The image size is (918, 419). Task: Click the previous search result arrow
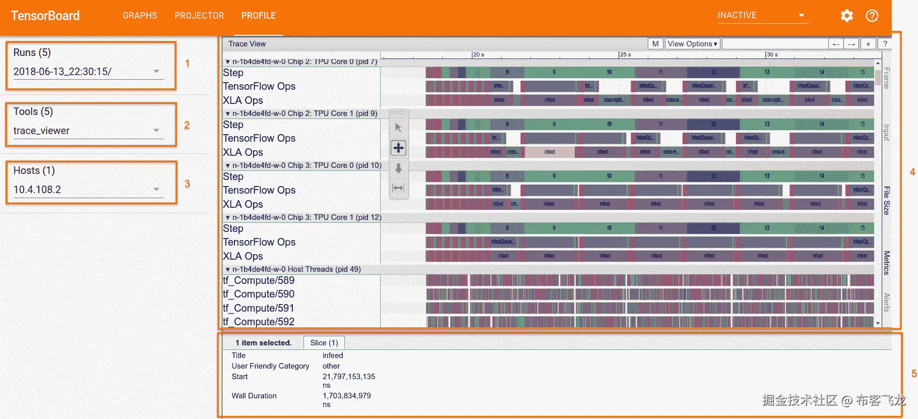836,44
